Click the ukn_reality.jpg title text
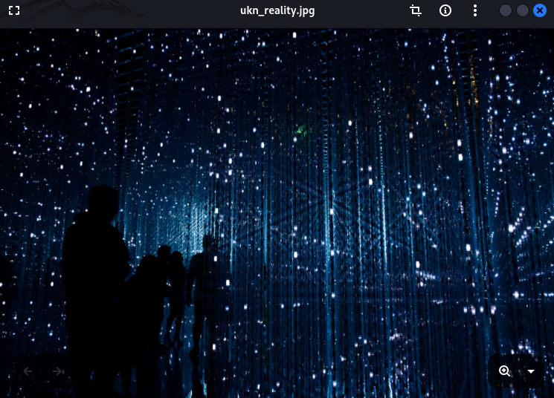 pos(277,10)
